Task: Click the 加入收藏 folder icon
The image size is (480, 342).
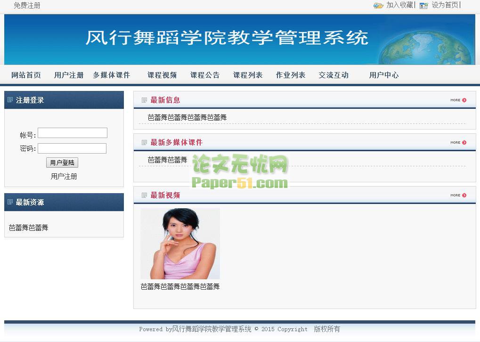Action: pos(378,6)
